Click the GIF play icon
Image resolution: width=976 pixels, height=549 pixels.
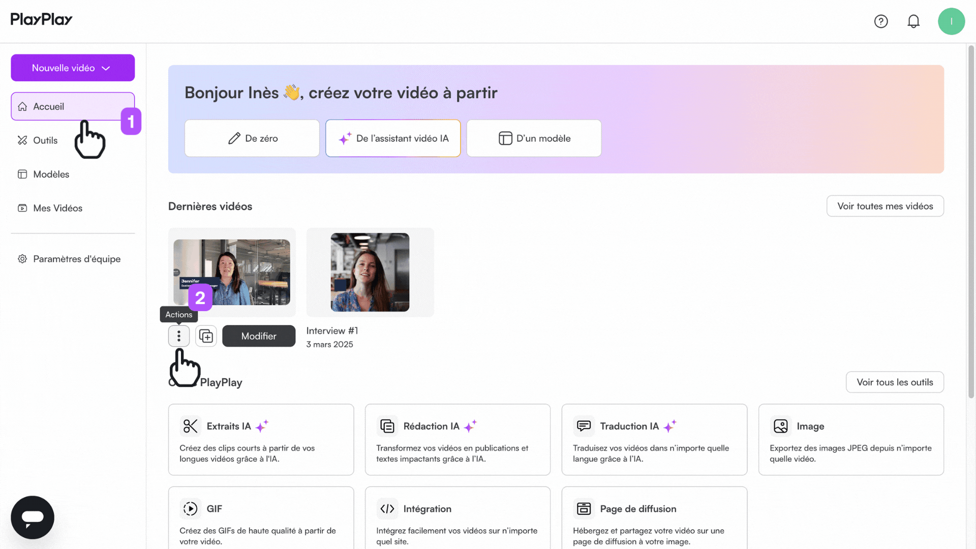[190, 508]
